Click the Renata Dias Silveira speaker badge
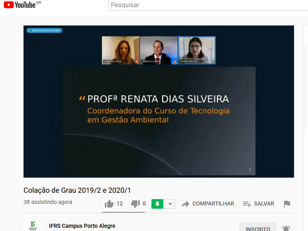 point(44,30)
